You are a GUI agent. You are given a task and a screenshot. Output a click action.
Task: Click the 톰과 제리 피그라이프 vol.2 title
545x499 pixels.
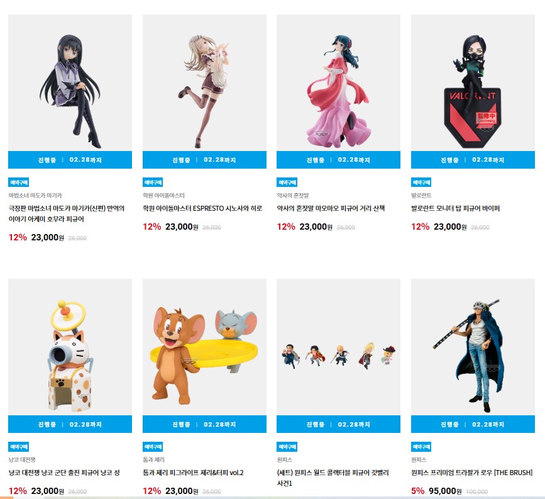point(193,473)
